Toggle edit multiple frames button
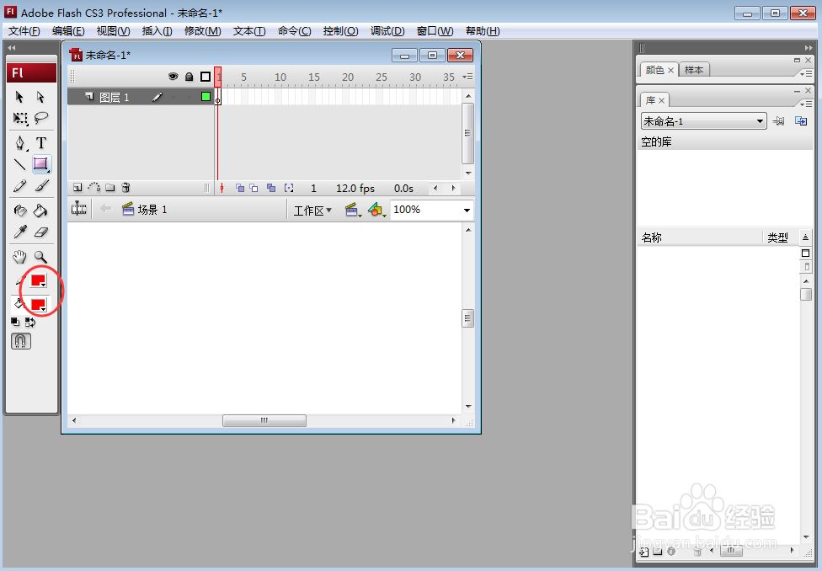 271,188
